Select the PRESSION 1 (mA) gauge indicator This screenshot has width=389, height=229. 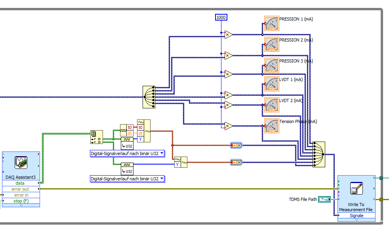coord(271,23)
